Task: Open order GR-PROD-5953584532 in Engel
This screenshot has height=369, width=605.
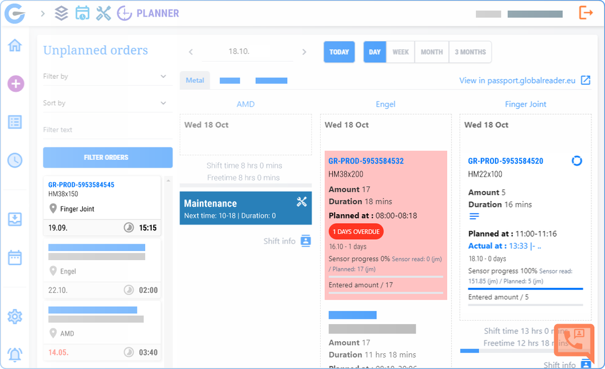Action: [x=366, y=162]
